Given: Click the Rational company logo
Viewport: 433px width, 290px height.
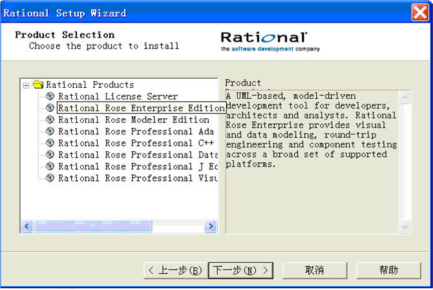Looking at the screenshot, I should pos(270,42).
